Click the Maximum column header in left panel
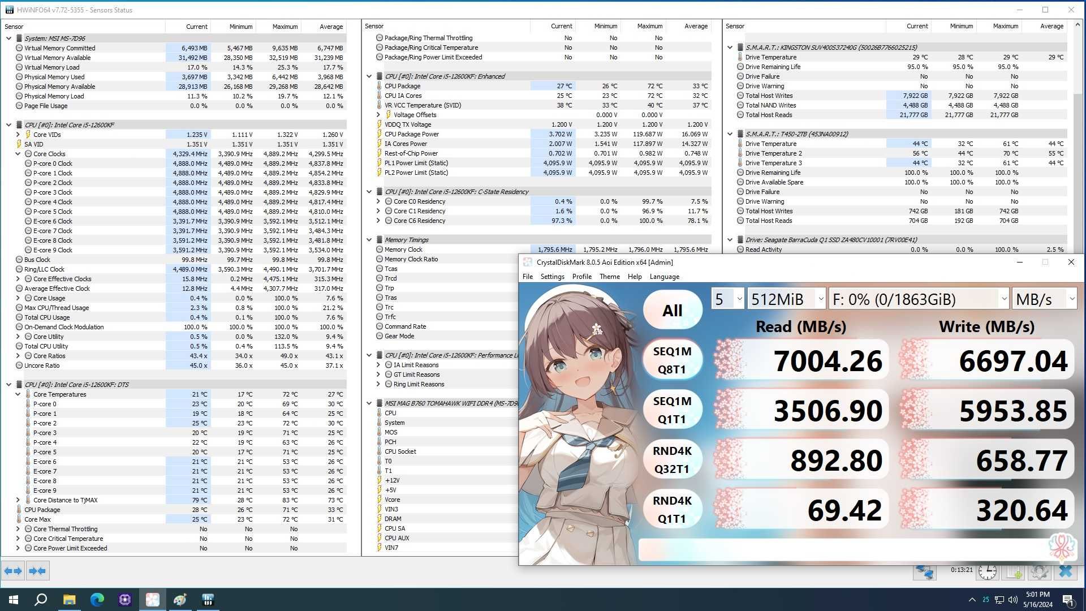The height and width of the screenshot is (611, 1086). [285, 27]
